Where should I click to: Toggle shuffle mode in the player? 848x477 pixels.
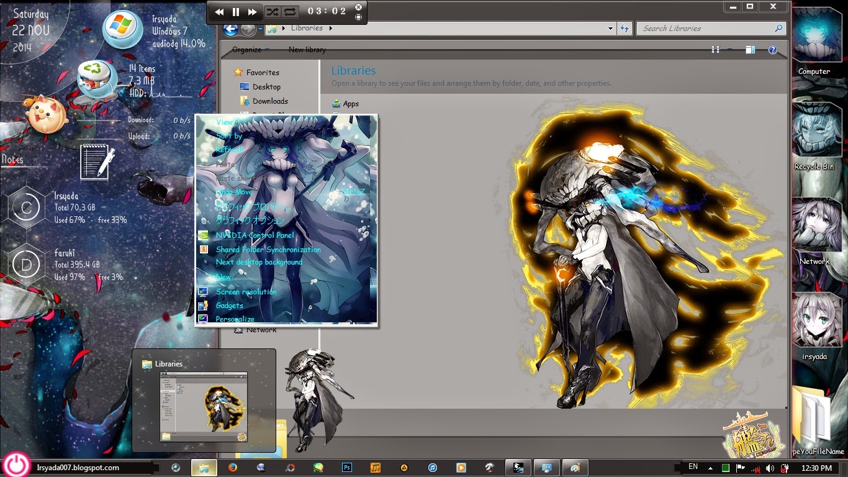(272, 12)
